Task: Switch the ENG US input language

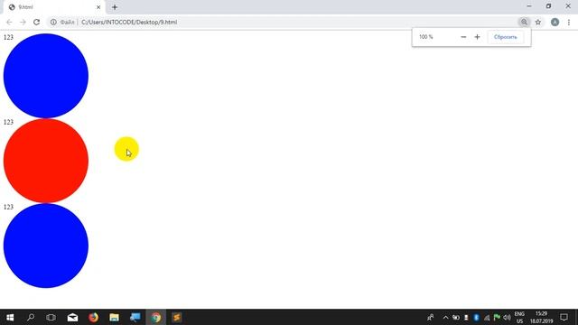Action: 519,317
